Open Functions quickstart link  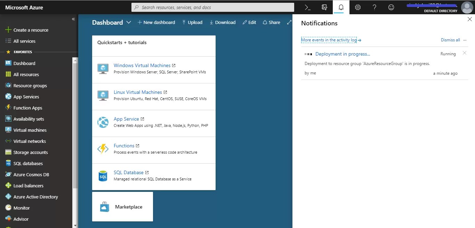click(124, 146)
